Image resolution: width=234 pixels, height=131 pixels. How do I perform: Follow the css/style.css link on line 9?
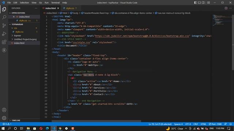81,43
